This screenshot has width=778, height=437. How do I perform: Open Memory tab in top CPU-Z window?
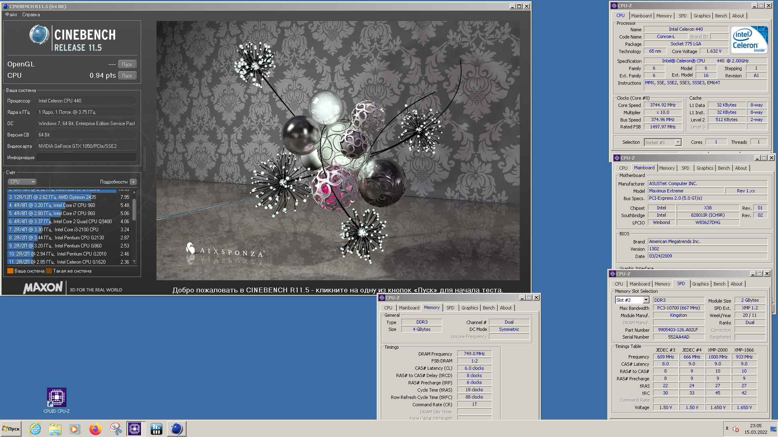point(664,16)
